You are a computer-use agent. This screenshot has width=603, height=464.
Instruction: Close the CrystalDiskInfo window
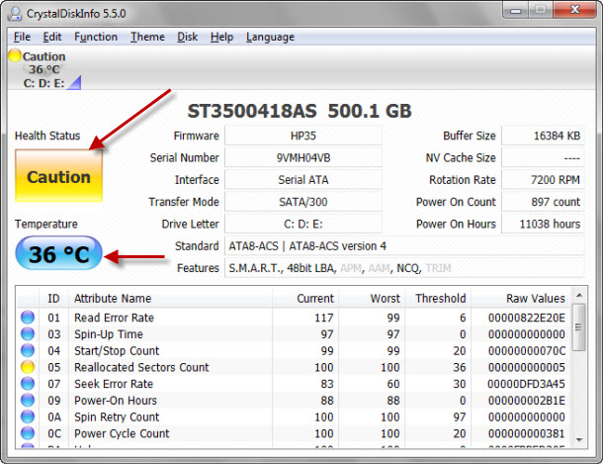(x=574, y=10)
